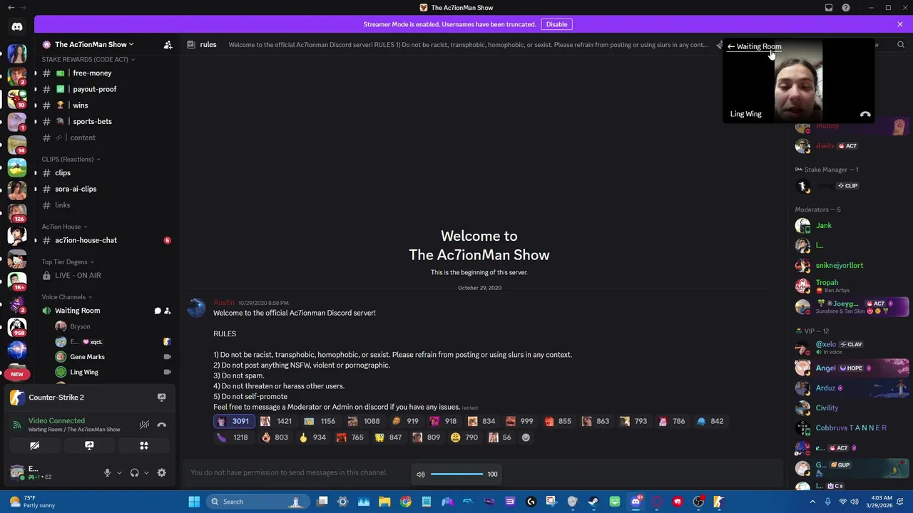Collapse the STAKE REWARDS (CODE AC7) category
913x513 pixels.
point(88,59)
